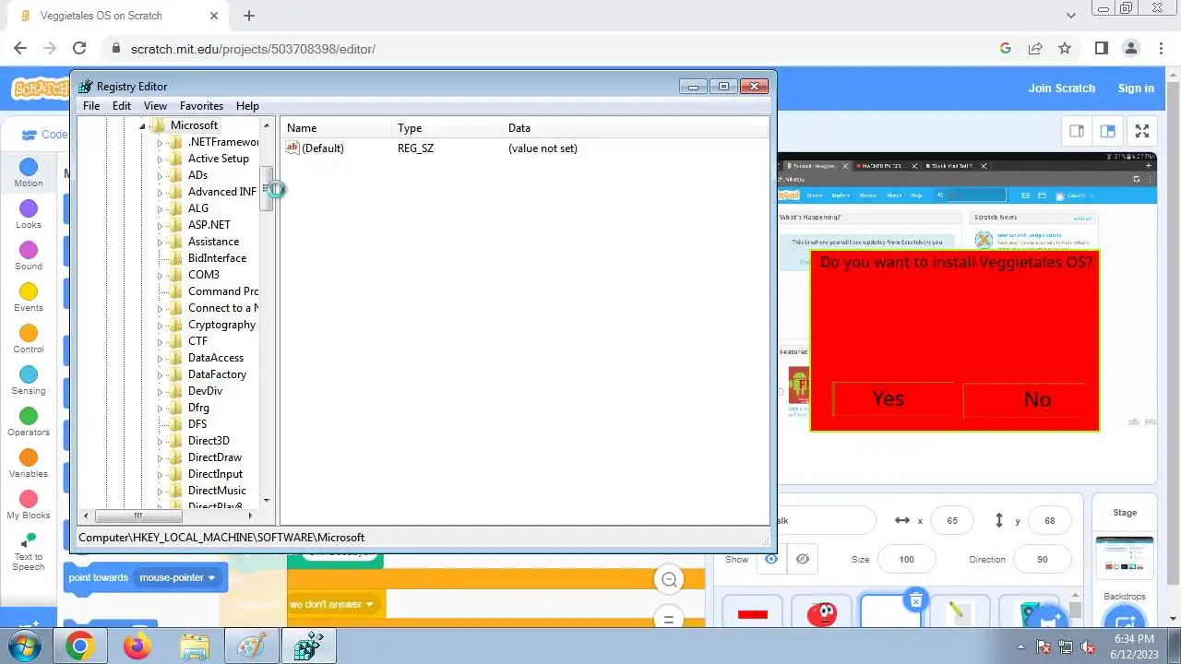Viewport: 1181px width, 664px height.
Task: Select the Operators block category
Action: [x=29, y=421]
